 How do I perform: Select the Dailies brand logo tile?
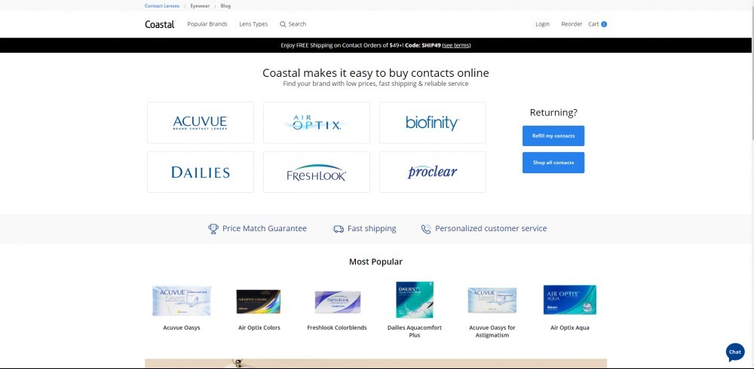click(x=201, y=172)
